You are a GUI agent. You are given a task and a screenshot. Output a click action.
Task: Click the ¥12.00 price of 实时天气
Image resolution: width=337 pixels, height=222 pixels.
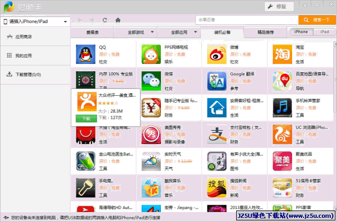185,161
